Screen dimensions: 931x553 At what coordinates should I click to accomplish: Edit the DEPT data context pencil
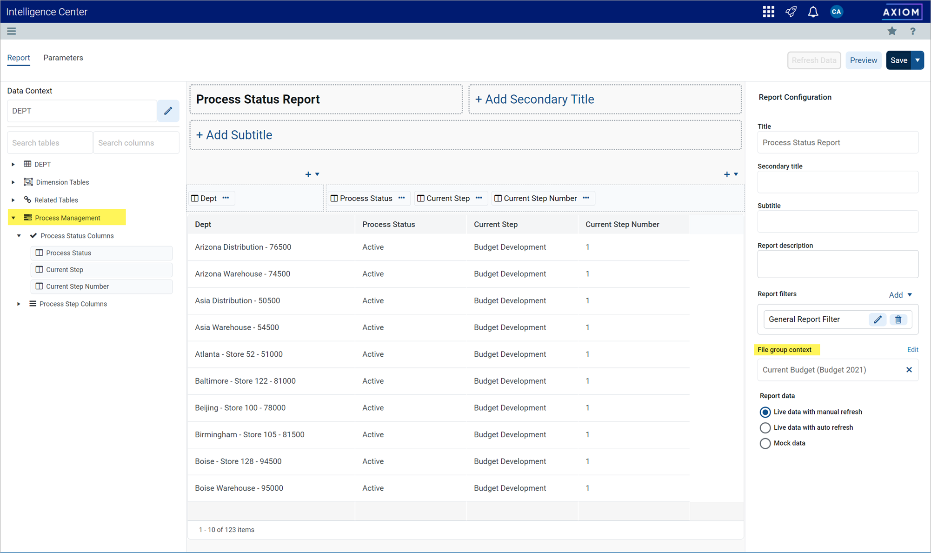(x=168, y=111)
